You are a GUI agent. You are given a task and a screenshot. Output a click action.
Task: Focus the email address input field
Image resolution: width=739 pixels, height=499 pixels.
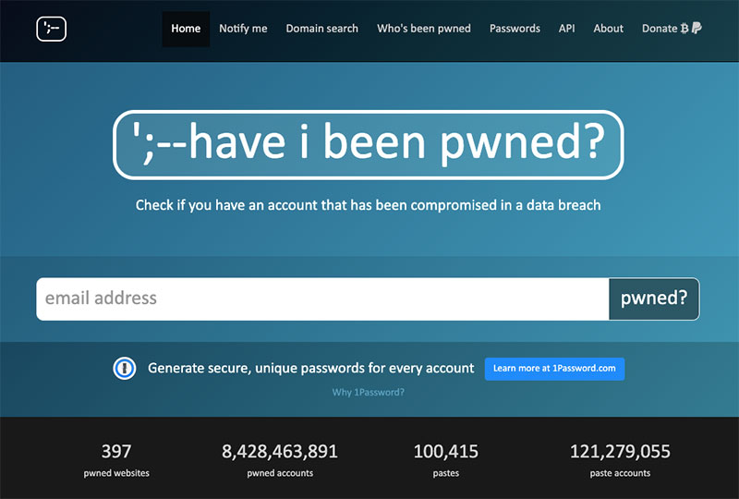322,299
